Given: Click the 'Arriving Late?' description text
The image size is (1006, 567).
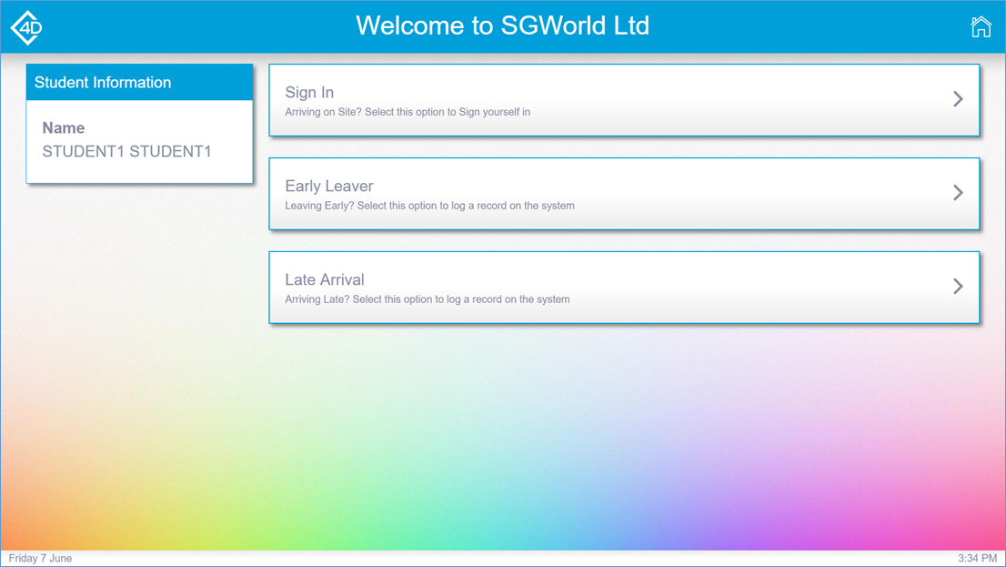Looking at the screenshot, I should pyautogui.click(x=428, y=299).
